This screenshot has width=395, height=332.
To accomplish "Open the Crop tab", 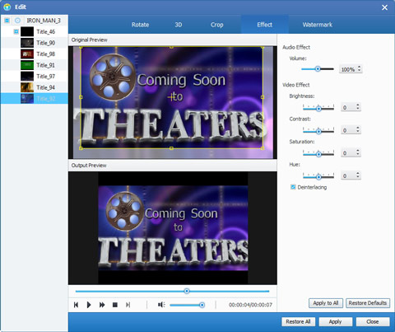I will click(217, 25).
